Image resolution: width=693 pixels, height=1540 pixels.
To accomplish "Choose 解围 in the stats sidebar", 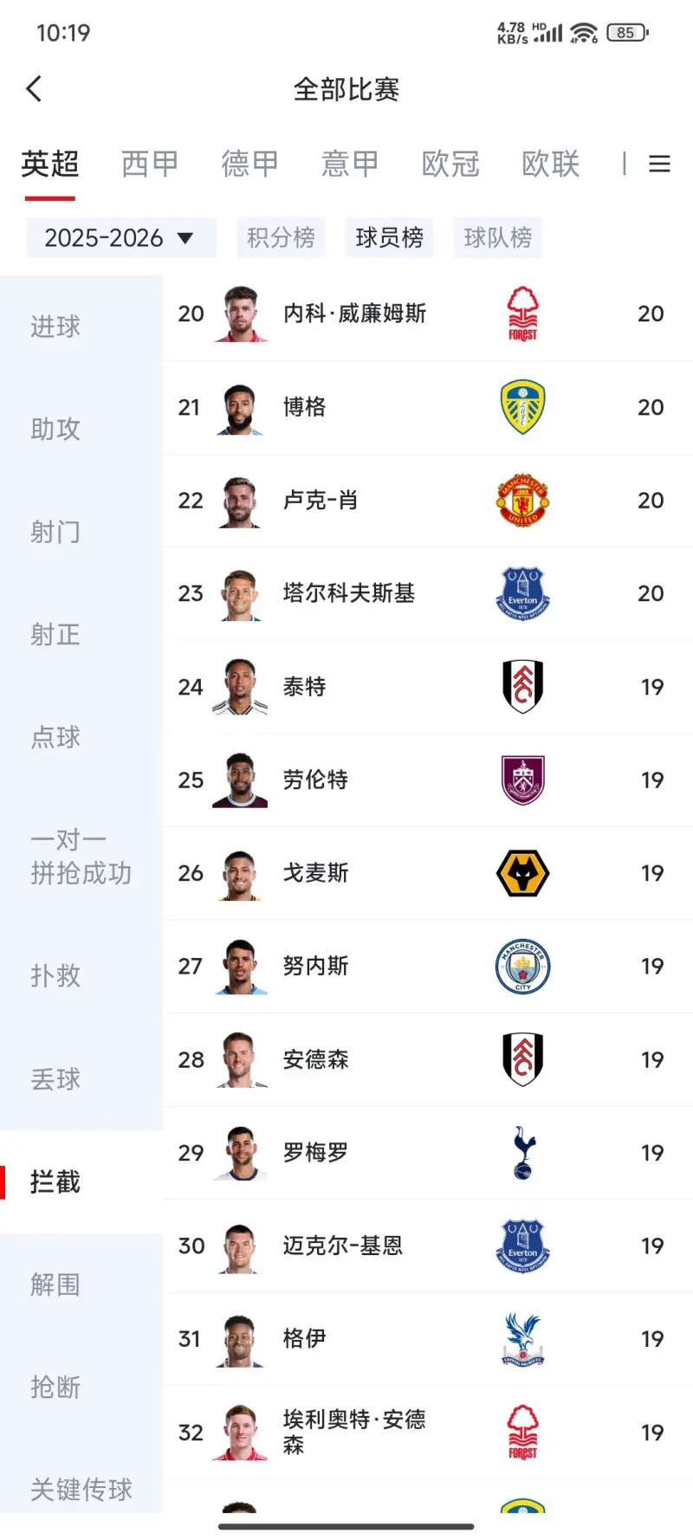I will click(55, 1284).
